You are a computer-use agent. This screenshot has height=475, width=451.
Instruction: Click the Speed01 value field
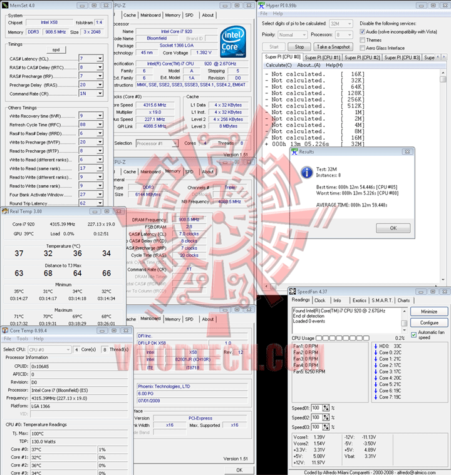(316, 408)
